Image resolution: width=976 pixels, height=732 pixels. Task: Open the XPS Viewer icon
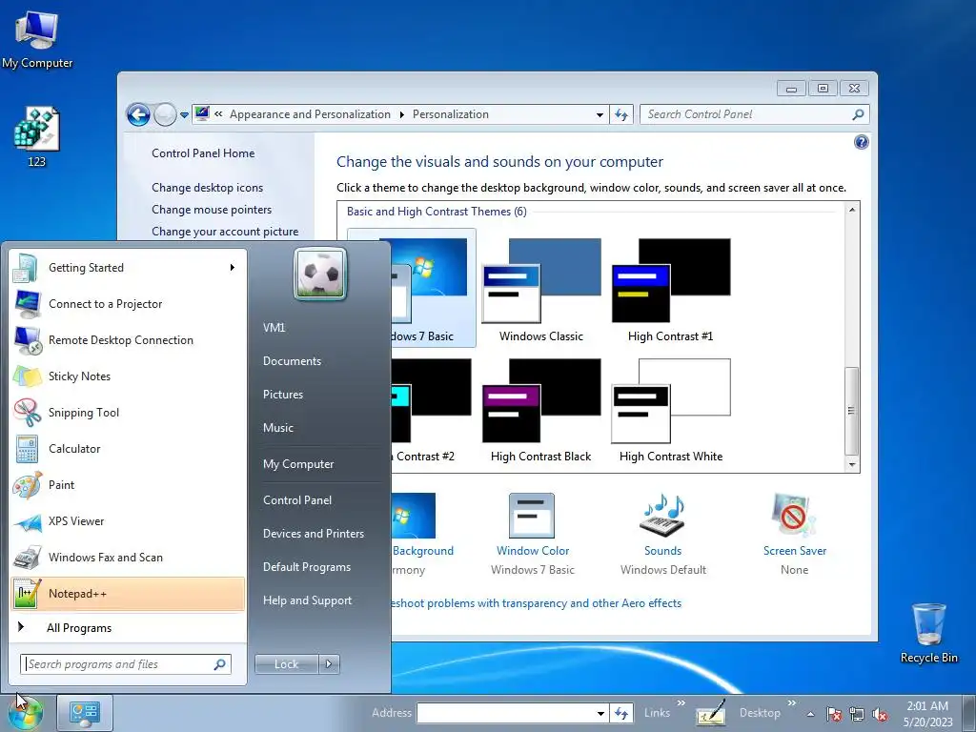pyautogui.click(x=27, y=521)
